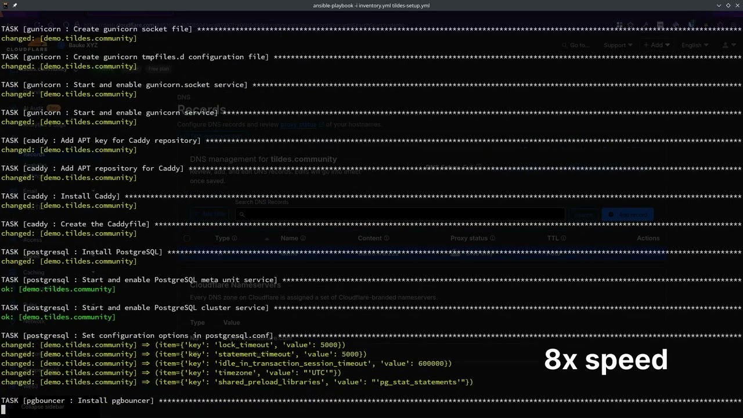
Task: Click the Add record button on Cloudflare page
Action: click(x=628, y=214)
